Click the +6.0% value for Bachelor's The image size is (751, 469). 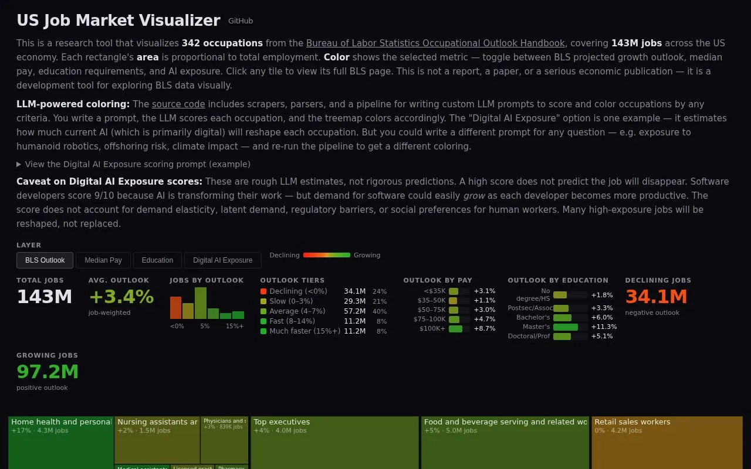coord(602,318)
